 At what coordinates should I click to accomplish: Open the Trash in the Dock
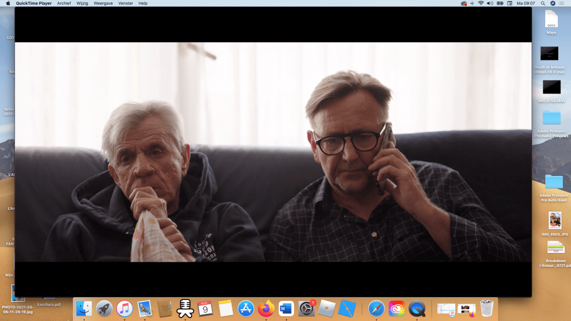click(x=486, y=309)
